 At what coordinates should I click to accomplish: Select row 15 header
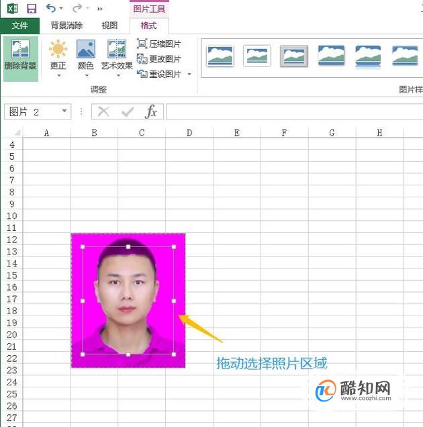pyautogui.click(x=11, y=275)
